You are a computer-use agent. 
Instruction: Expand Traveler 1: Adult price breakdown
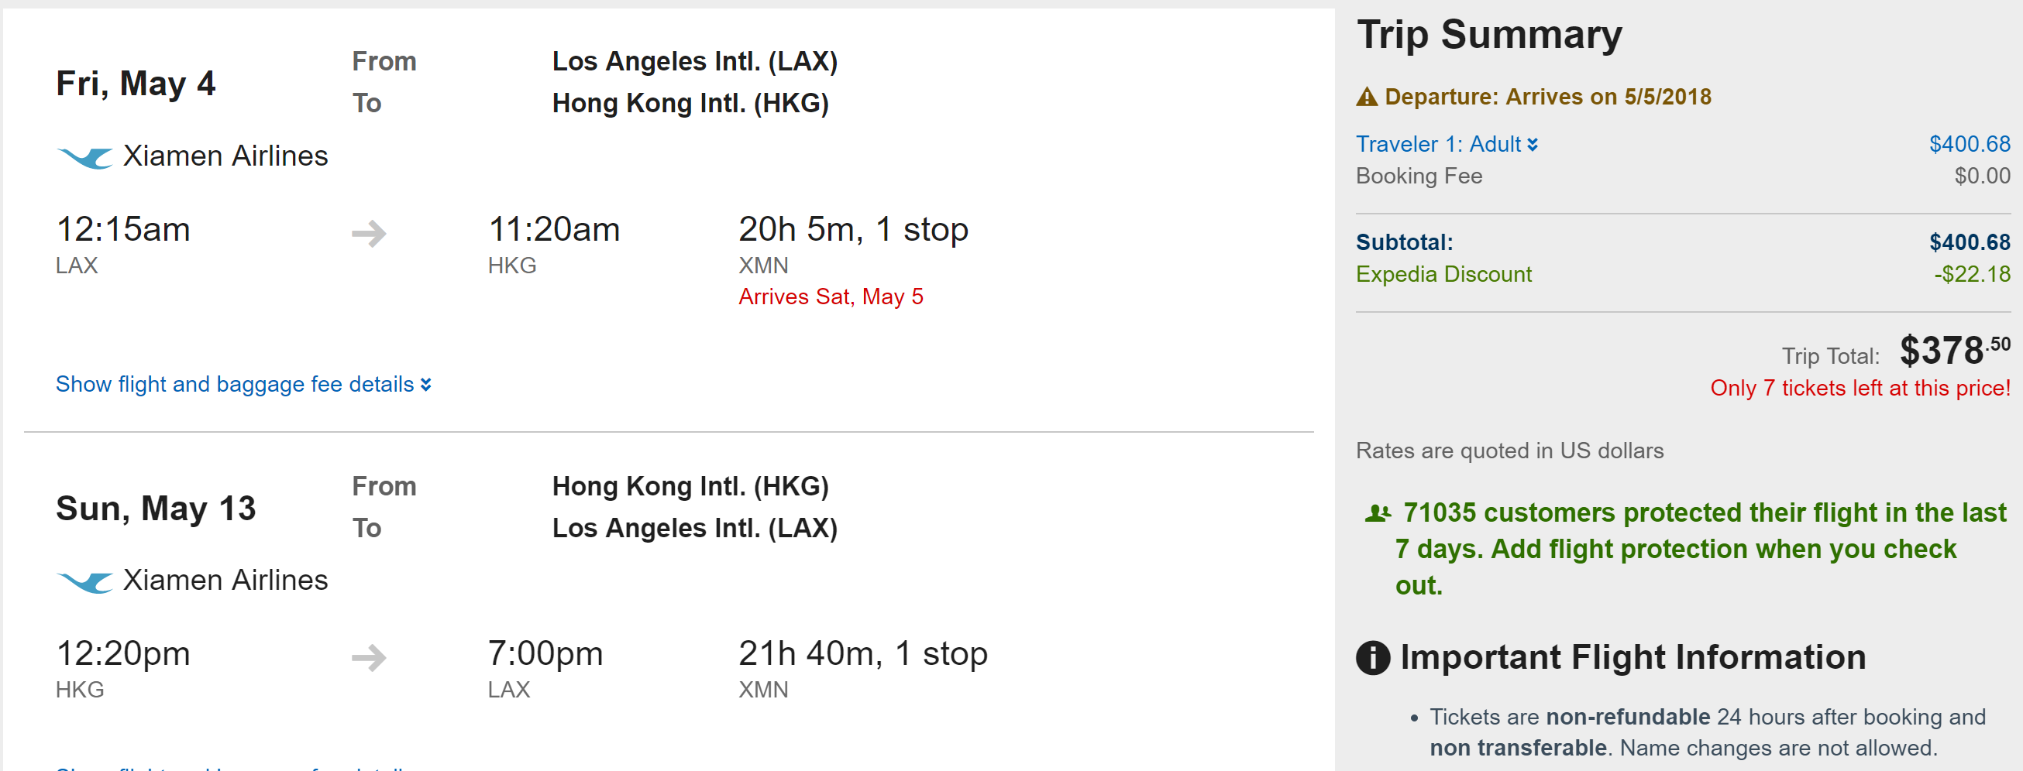point(1446,144)
